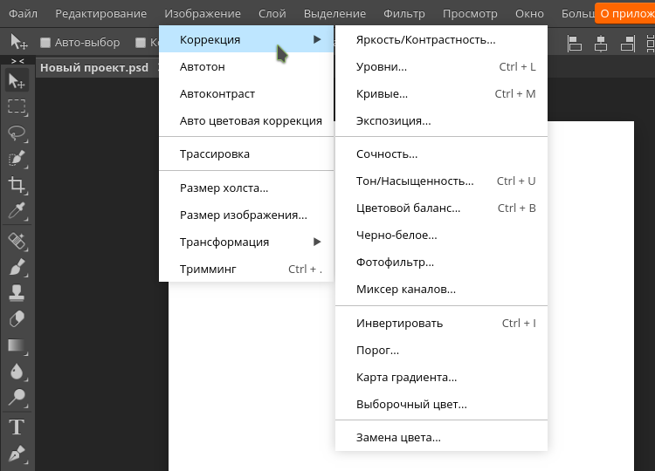Switch to Новый проект.psd tab
The image size is (655, 471).
click(94, 67)
